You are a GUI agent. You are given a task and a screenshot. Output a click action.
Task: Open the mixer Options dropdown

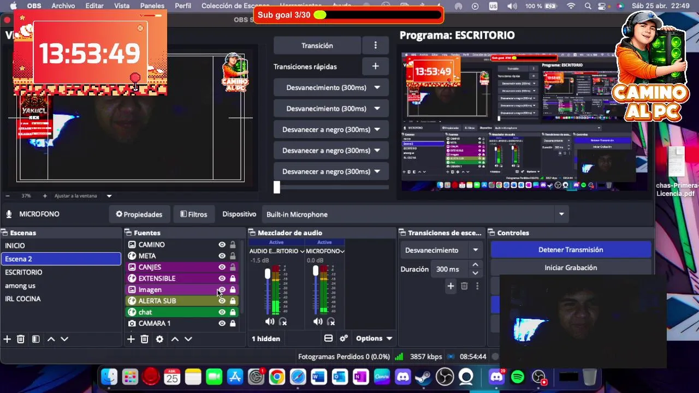[x=374, y=338]
